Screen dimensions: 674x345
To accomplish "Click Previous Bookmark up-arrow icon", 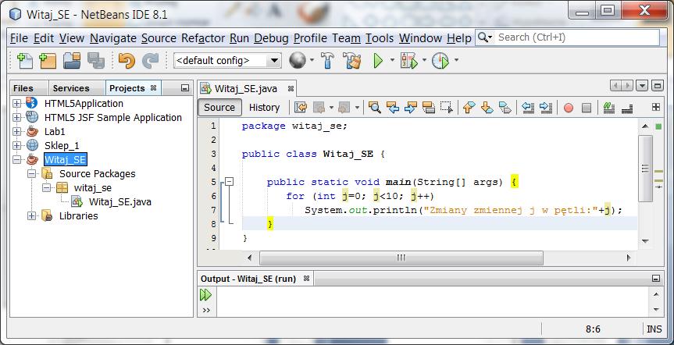I will click(x=469, y=108).
